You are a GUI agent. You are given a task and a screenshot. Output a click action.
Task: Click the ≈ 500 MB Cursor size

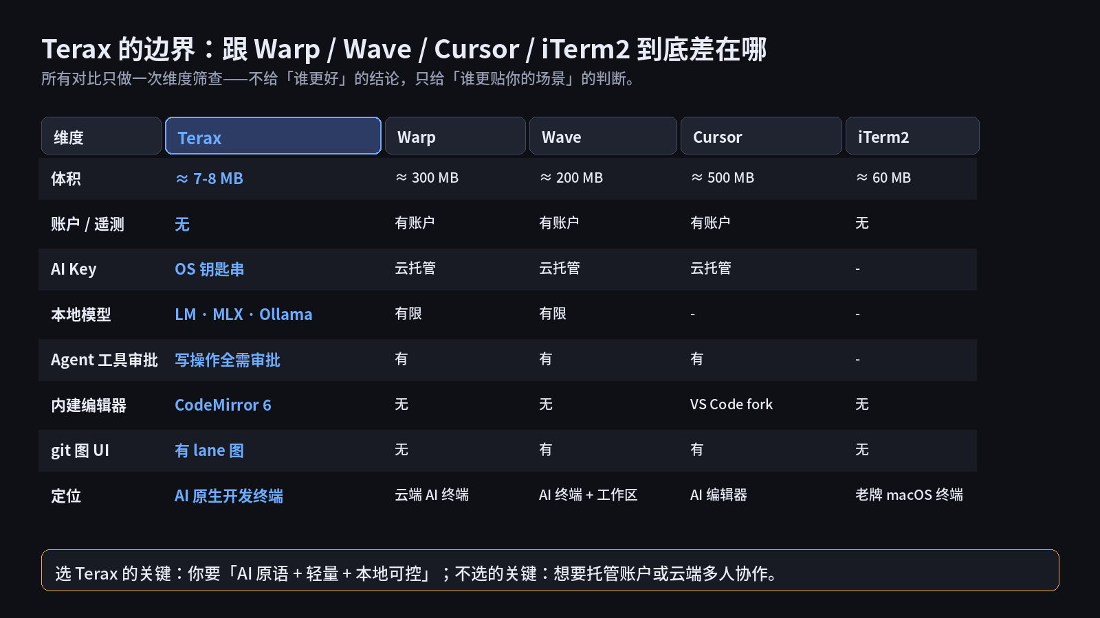723,178
